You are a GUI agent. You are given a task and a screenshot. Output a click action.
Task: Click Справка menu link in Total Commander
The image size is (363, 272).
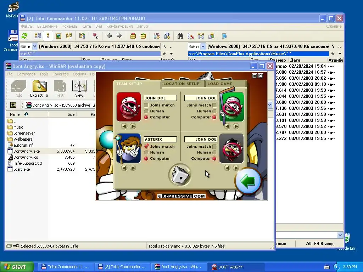334,26
